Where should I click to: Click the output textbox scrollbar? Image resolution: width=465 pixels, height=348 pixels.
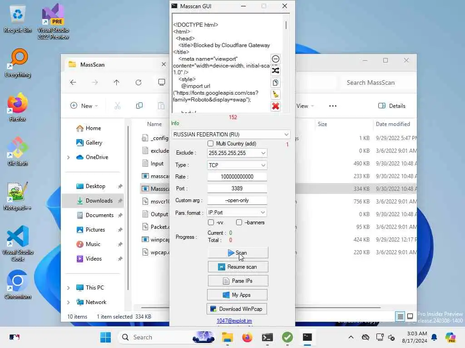click(x=286, y=25)
